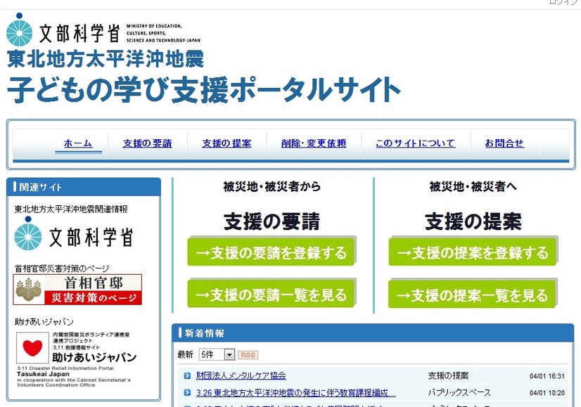
Task: Open the 文部科学省 banner in 関連サイト sidebar
Action: [74, 235]
